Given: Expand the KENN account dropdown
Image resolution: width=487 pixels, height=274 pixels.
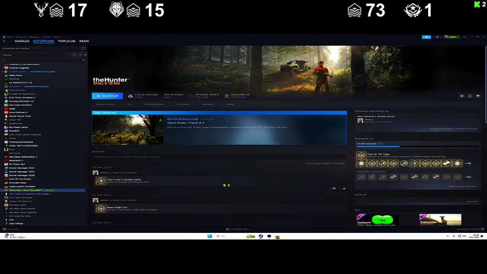Looking at the screenshot, I should pos(452,37).
